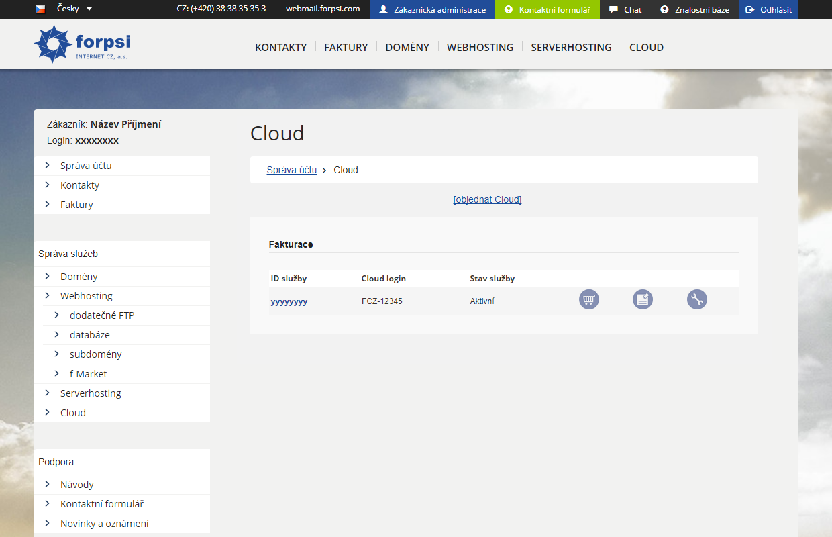
Task: Click the Stav služby column header
Action: coord(492,278)
